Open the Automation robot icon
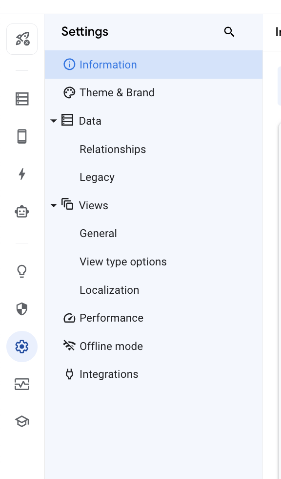This screenshot has width=281, height=479. click(x=22, y=211)
